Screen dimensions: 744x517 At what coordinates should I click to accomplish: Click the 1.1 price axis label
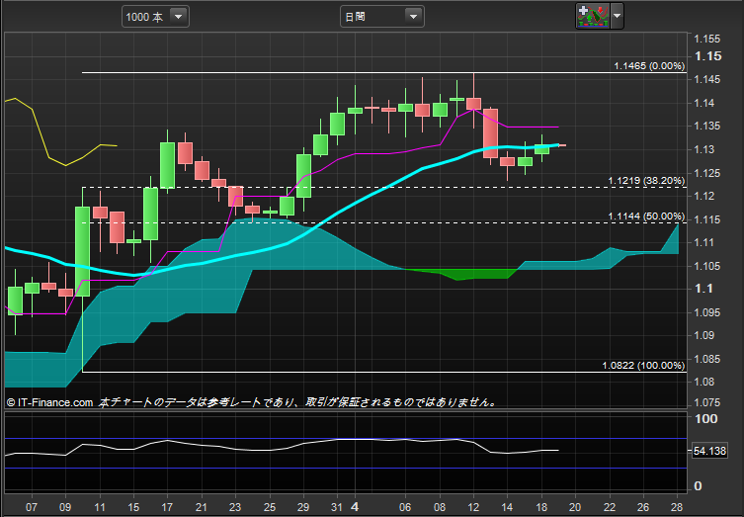(703, 289)
